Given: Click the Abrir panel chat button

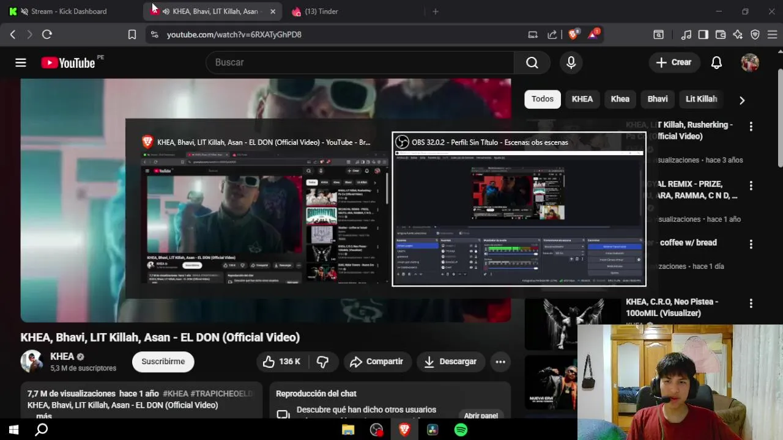Looking at the screenshot, I should point(481,416).
